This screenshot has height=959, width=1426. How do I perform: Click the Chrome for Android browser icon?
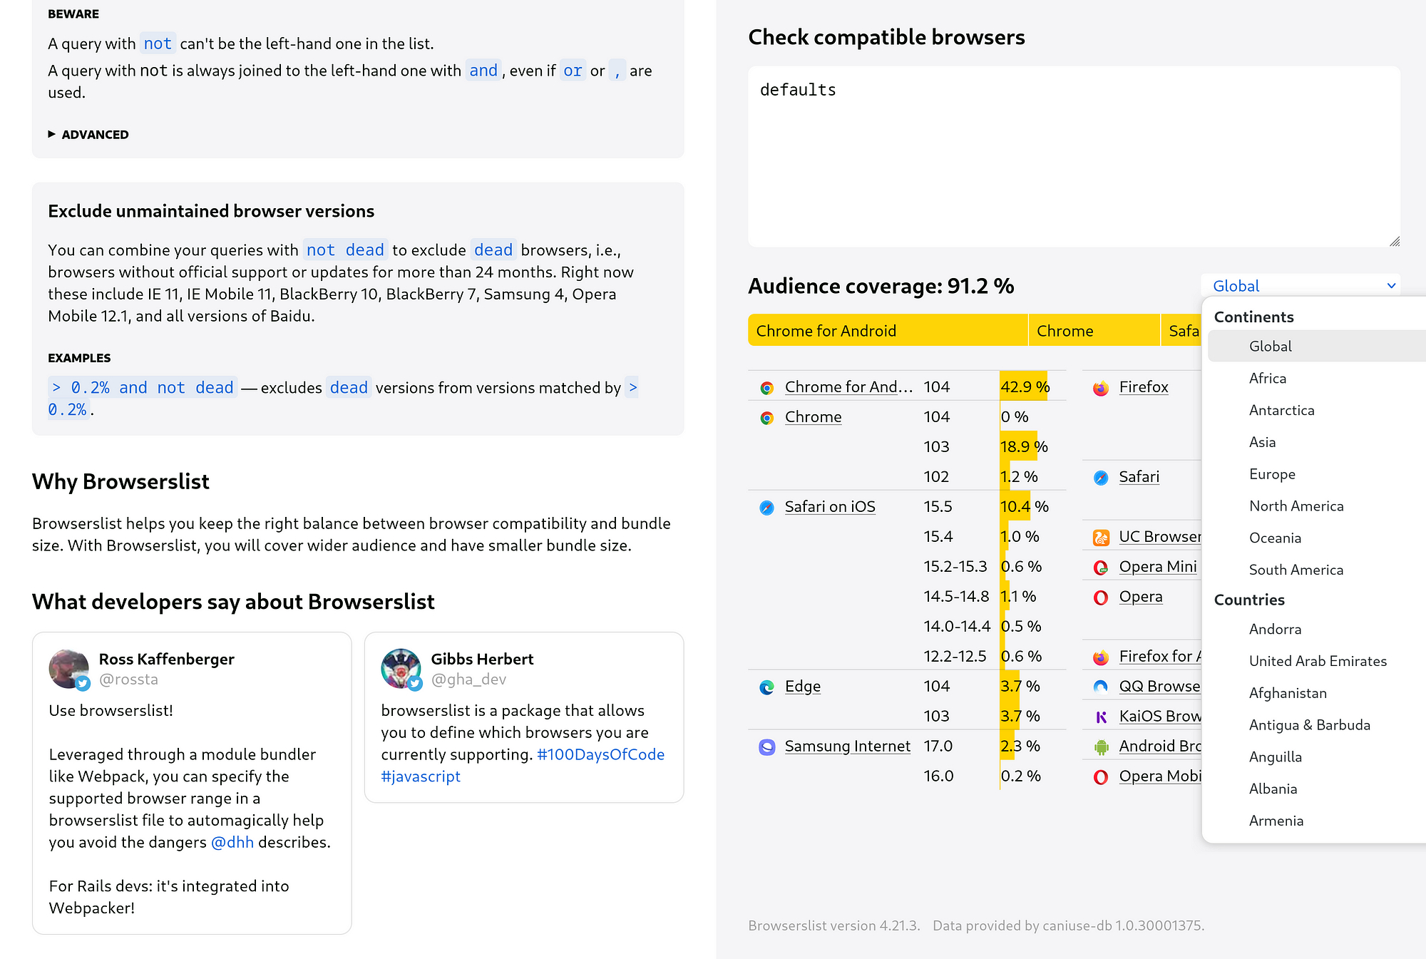(x=767, y=388)
